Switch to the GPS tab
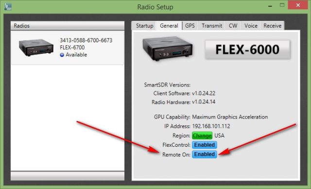This screenshot has width=311, height=189. pos(190,26)
